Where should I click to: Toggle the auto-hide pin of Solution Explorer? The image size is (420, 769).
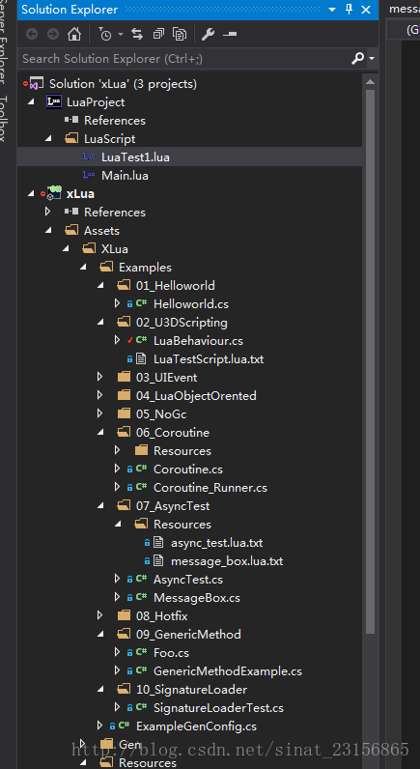pos(349,9)
